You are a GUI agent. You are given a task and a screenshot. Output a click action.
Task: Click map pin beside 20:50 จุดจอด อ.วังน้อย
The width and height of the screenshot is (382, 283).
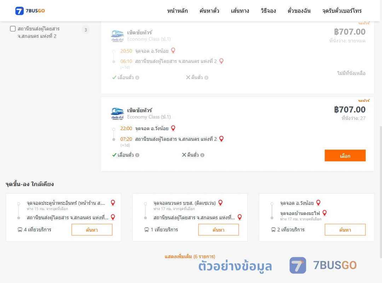(x=173, y=51)
